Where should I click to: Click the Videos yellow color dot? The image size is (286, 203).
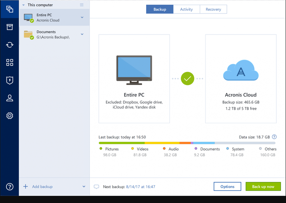[x=133, y=149]
